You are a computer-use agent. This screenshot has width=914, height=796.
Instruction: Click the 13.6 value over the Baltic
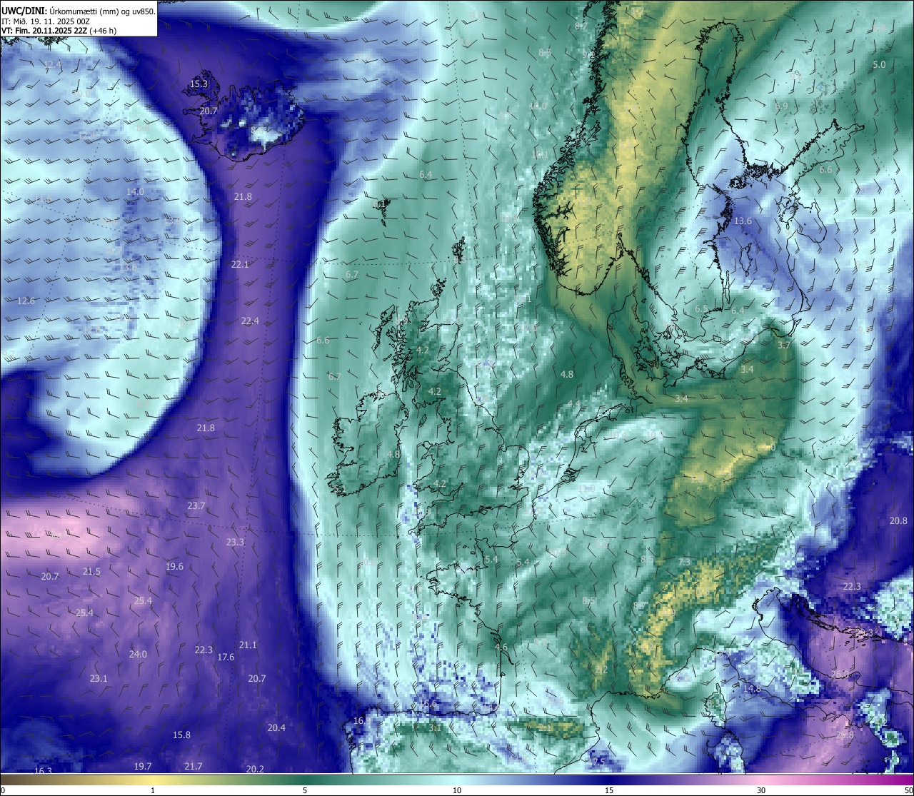pos(743,221)
